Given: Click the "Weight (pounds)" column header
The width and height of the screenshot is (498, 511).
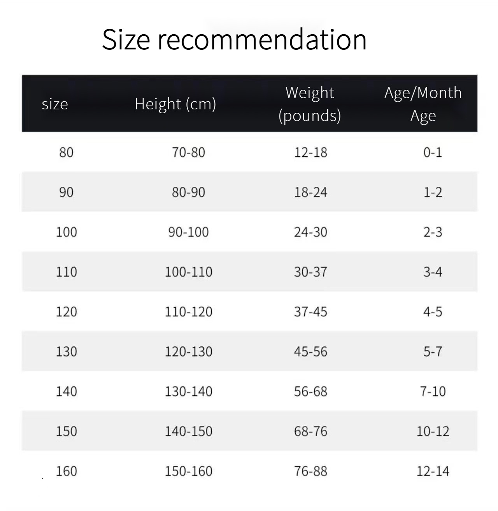Looking at the screenshot, I should click(310, 104).
